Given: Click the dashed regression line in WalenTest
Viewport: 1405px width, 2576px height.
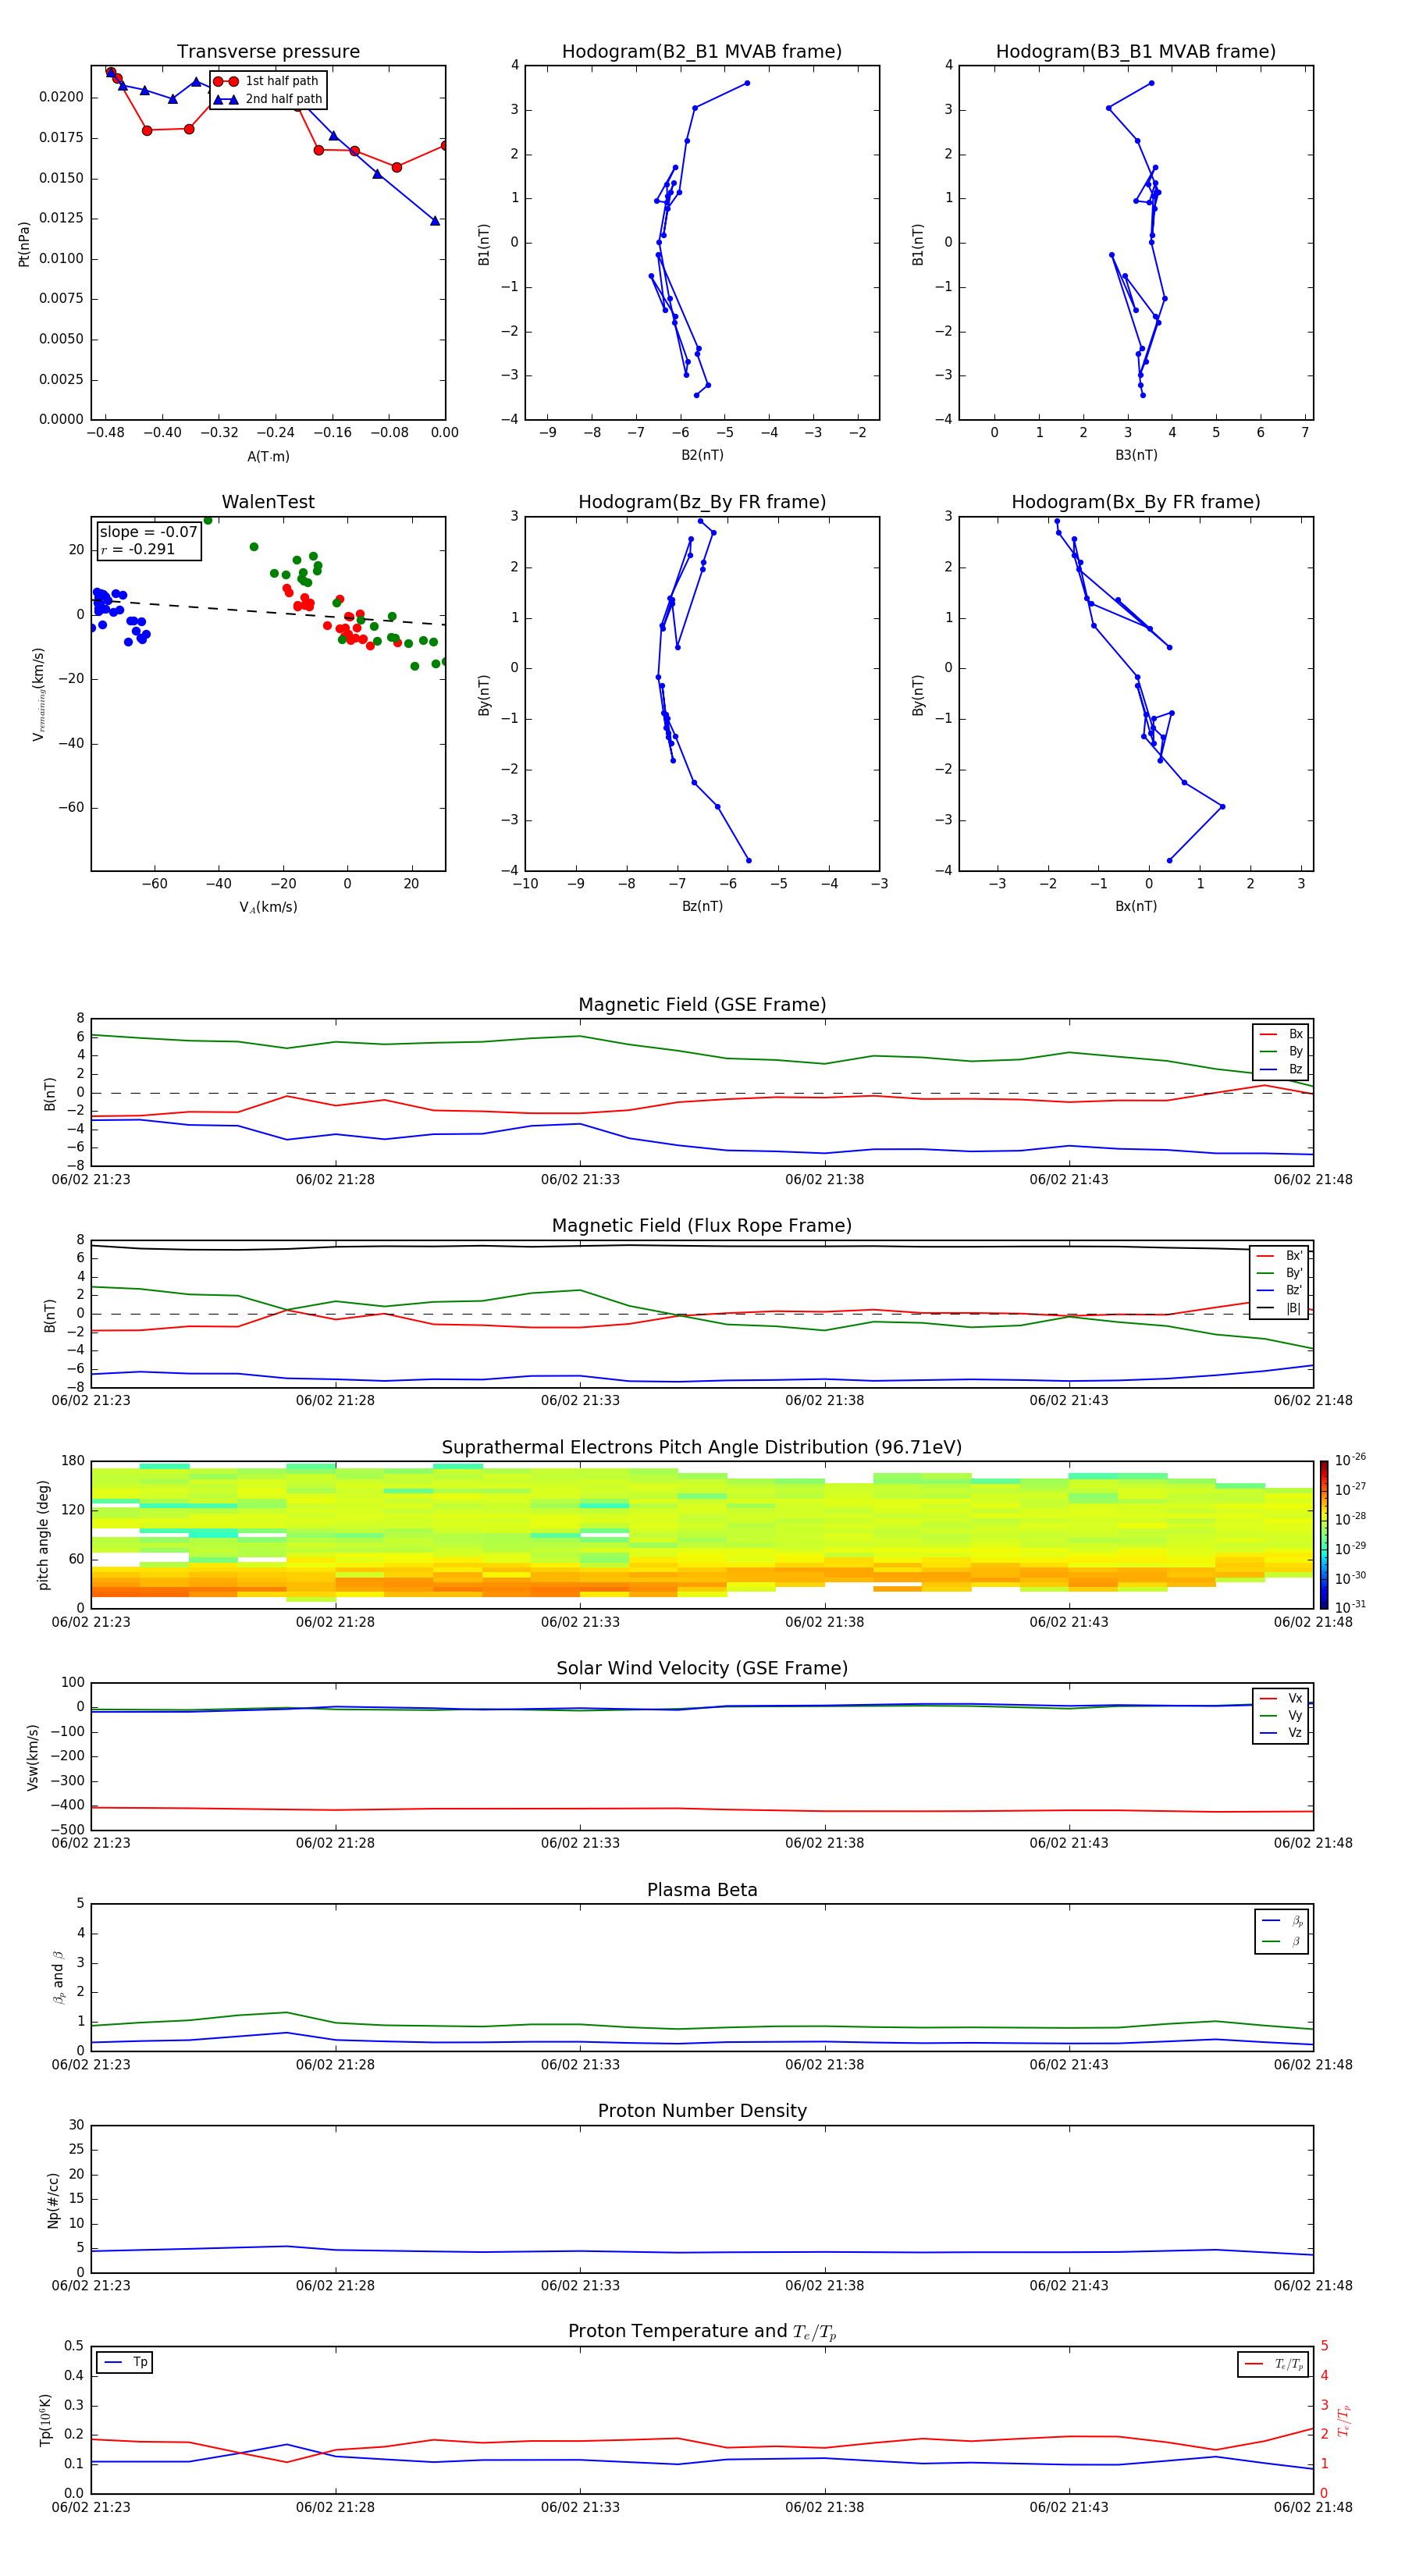Looking at the screenshot, I should click(268, 611).
